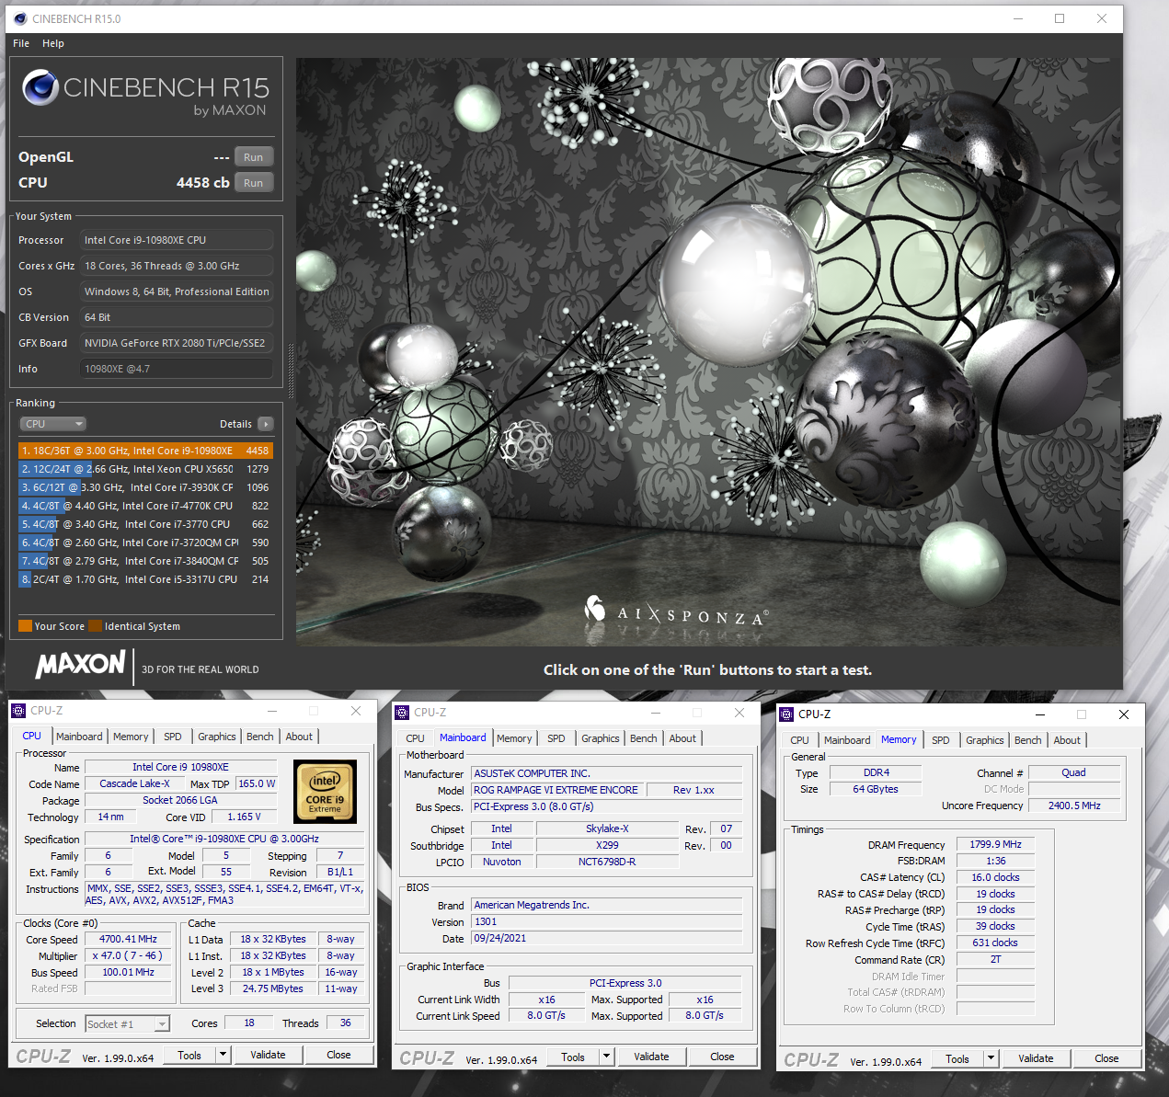Image resolution: width=1169 pixels, height=1097 pixels.
Task: Click the first CPU-Z window title icon
Action: (19, 711)
